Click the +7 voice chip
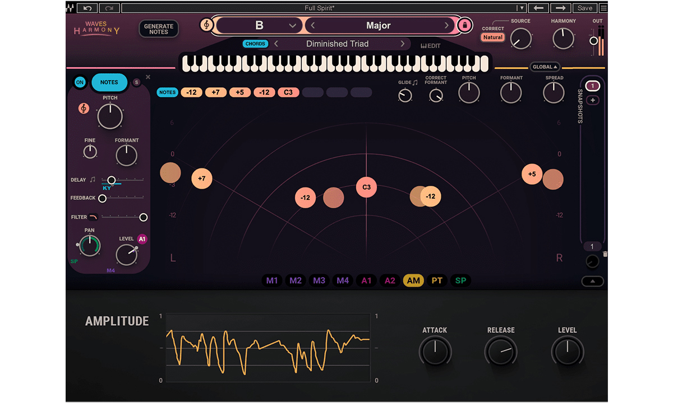673x403 pixels. (215, 92)
